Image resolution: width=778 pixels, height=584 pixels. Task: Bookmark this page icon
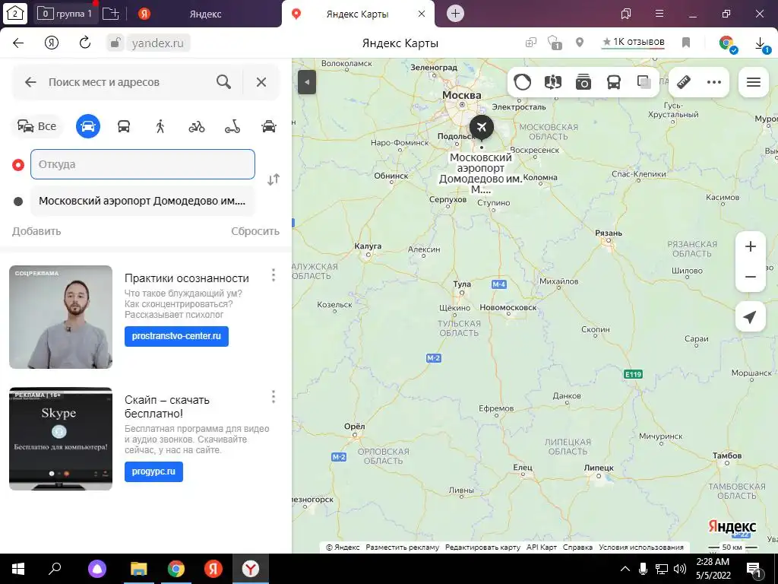click(x=686, y=43)
